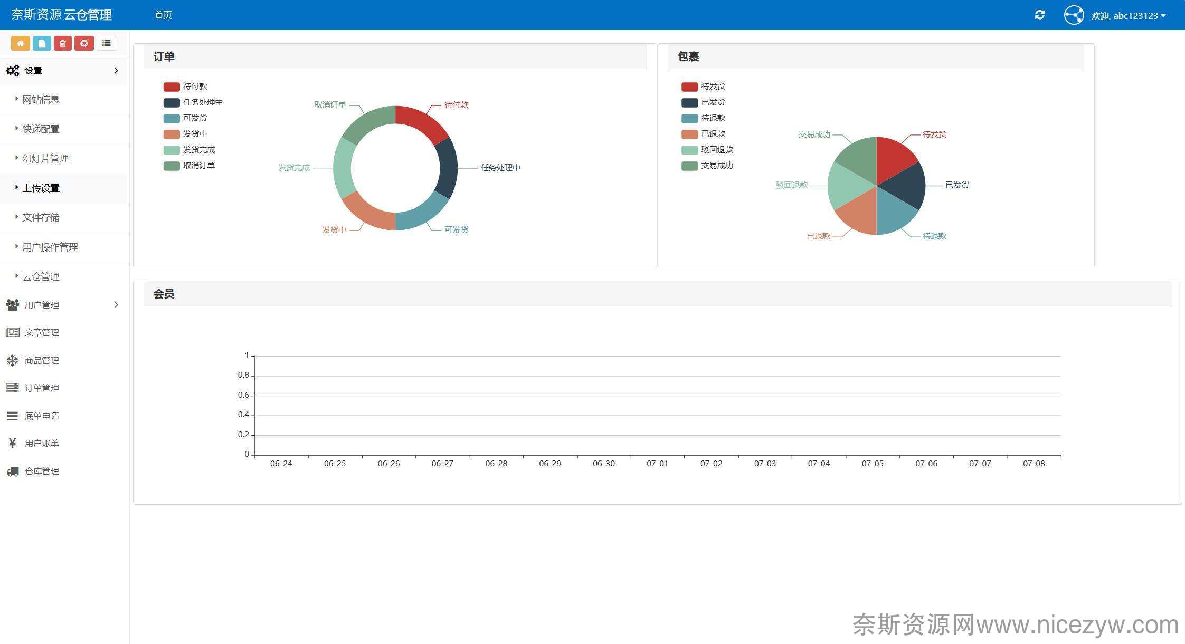Viewport: 1185px width, 644px height.
Task: Toggle 可发货 legend in 订单 chart
Action: [185, 118]
